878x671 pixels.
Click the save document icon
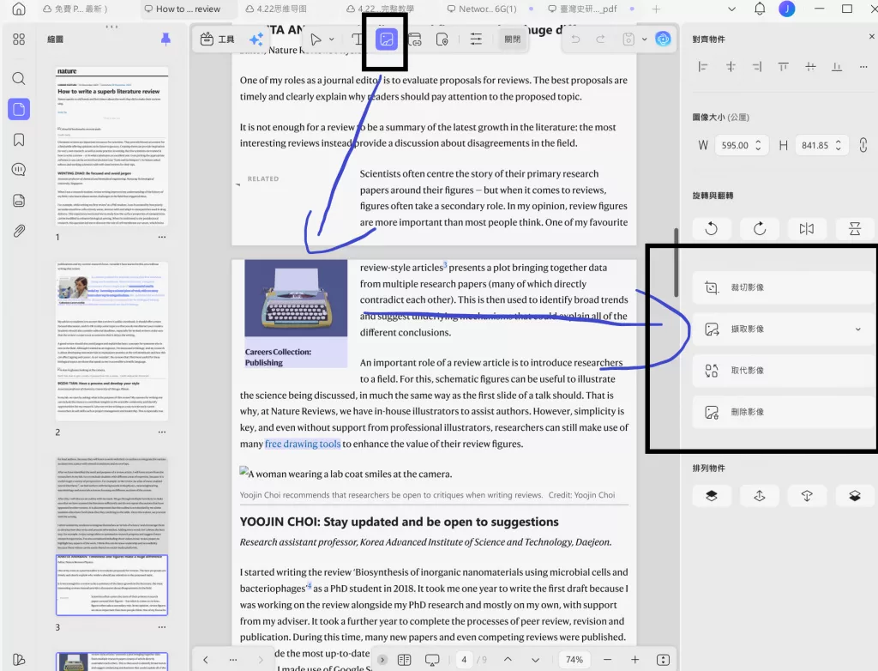pyautogui.click(x=628, y=39)
